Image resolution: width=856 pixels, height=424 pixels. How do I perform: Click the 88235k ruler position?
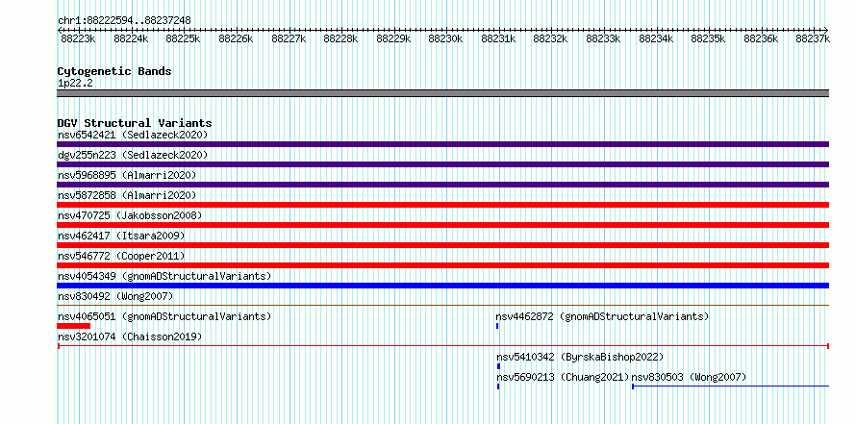[x=708, y=38]
